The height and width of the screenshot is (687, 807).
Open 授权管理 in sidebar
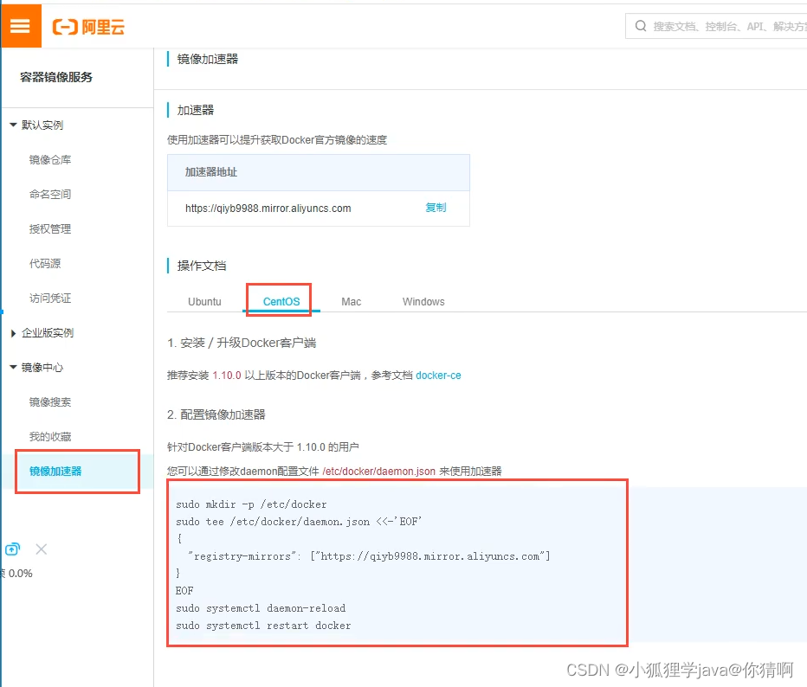click(x=50, y=228)
